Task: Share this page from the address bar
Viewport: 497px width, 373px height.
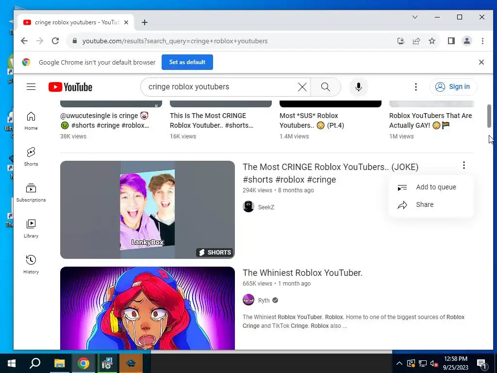Action: pyautogui.click(x=416, y=41)
